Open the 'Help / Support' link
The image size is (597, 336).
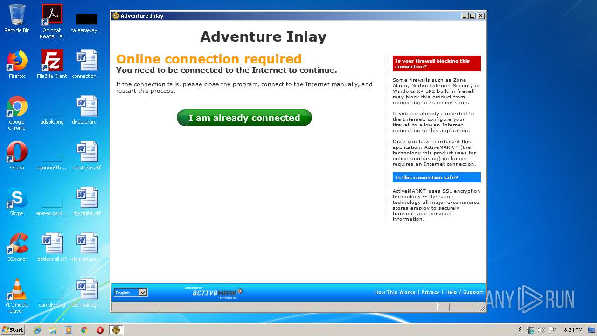tap(464, 292)
